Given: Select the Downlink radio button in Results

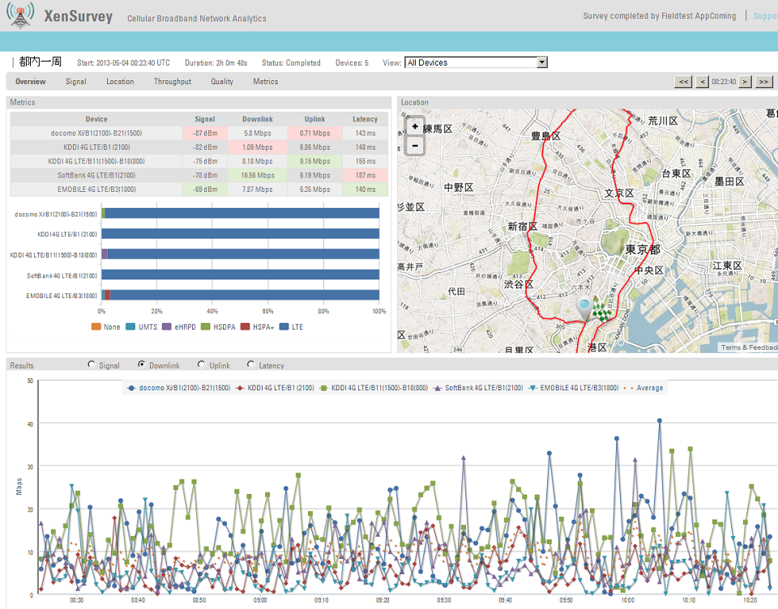Looking at the screenshot, I should coord(141,364).
